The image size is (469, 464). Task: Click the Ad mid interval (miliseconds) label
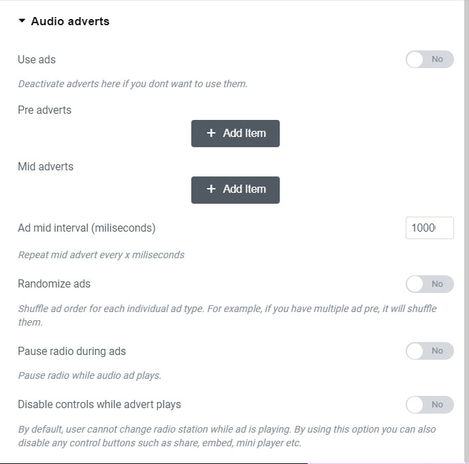click(86, 228)
